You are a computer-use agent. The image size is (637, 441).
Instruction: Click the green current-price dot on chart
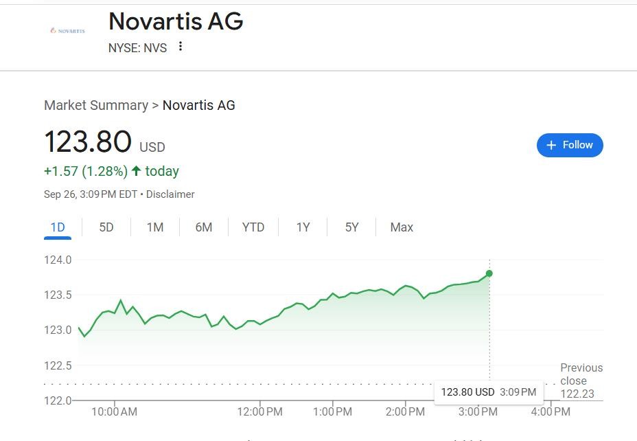(489, 273)
